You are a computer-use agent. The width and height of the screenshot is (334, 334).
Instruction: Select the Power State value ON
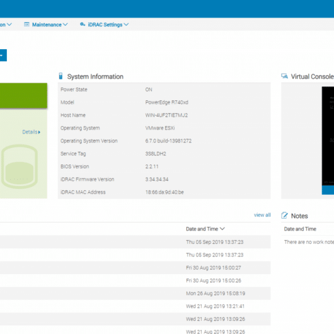click(148, 90)
